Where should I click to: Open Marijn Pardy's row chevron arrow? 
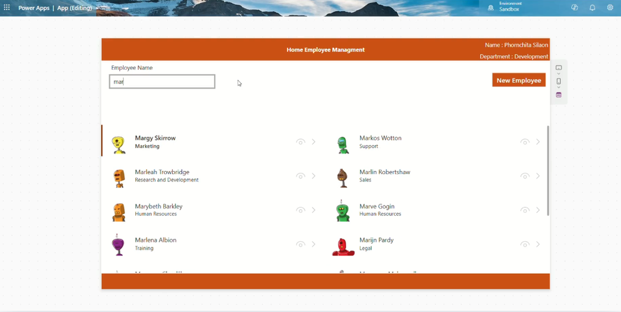[x=538, y=244]
